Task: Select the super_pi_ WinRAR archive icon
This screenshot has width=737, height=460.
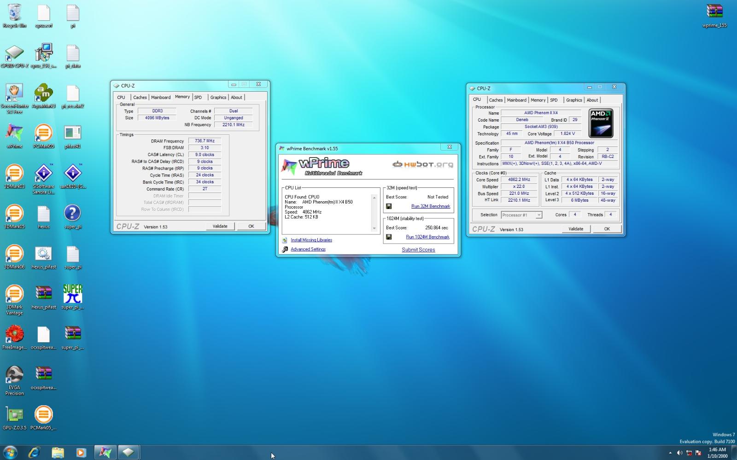Action: [x=73, y=337]
